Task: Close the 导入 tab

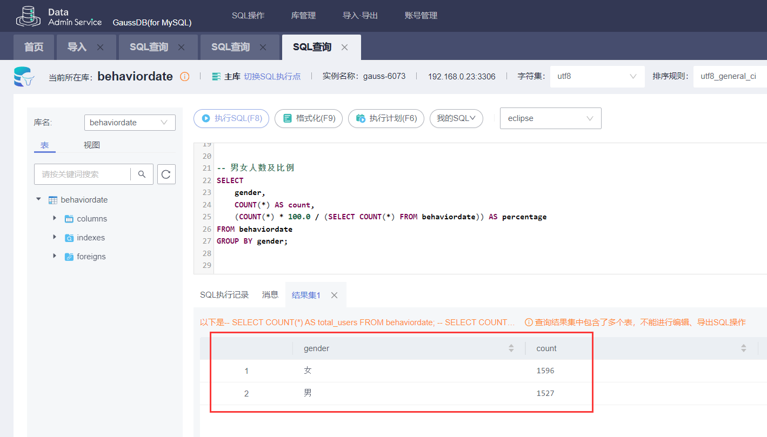Action: click(100, 48)
